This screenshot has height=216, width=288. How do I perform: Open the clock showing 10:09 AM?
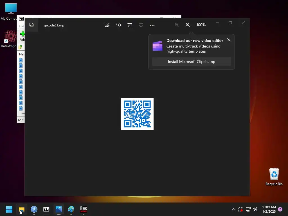click(x=269, y=209)
